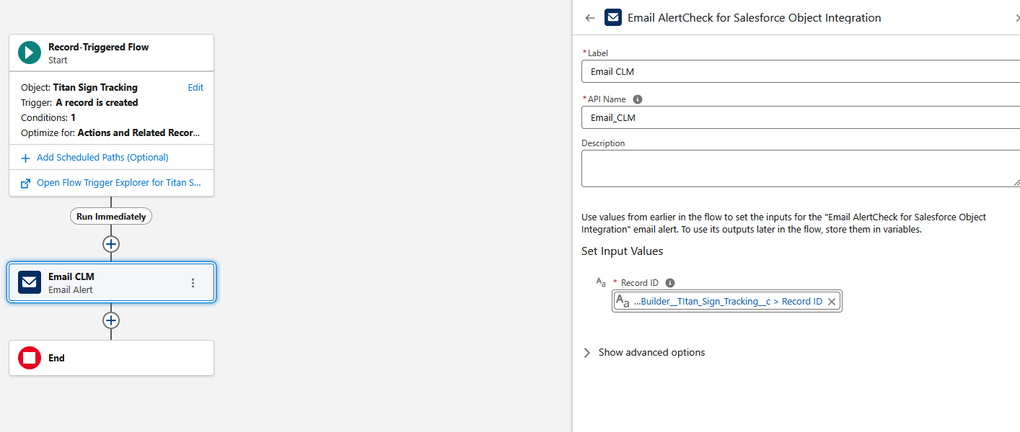
Task: Click the back arrow in the properties panel
Action: (x=590, y=17)
